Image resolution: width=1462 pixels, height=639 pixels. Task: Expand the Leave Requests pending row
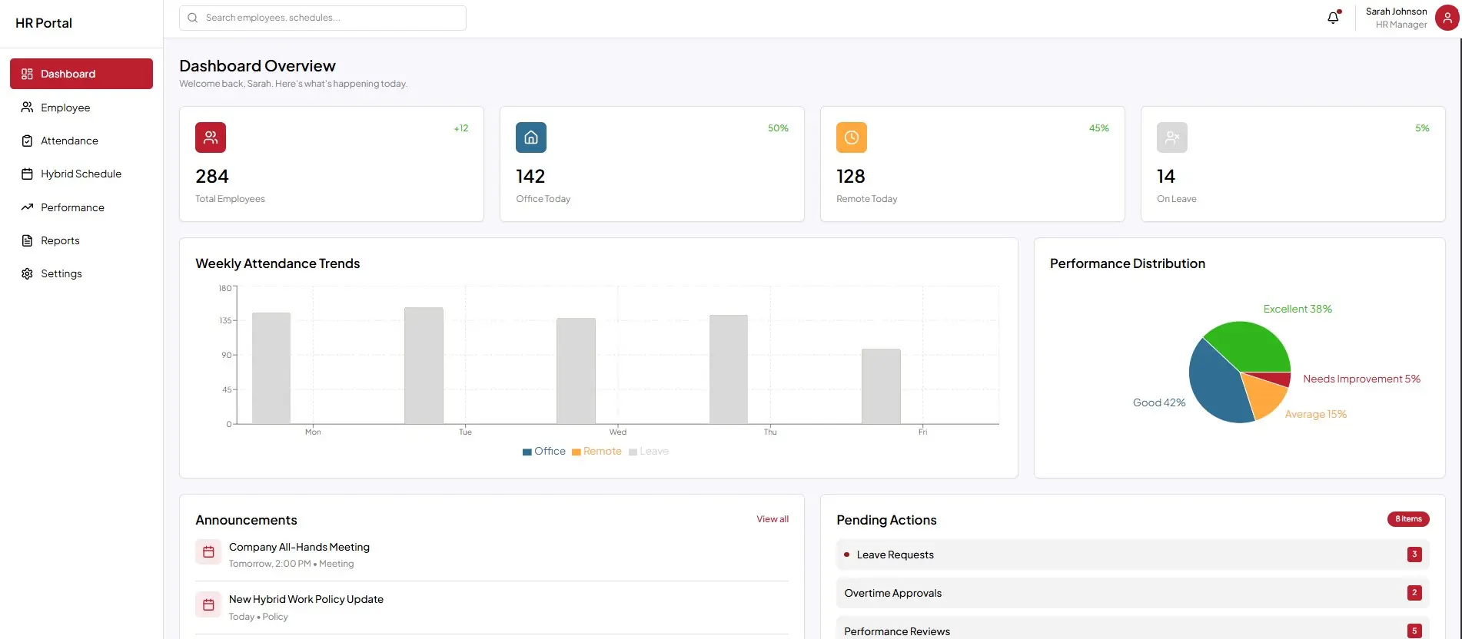coord(1131,555)
